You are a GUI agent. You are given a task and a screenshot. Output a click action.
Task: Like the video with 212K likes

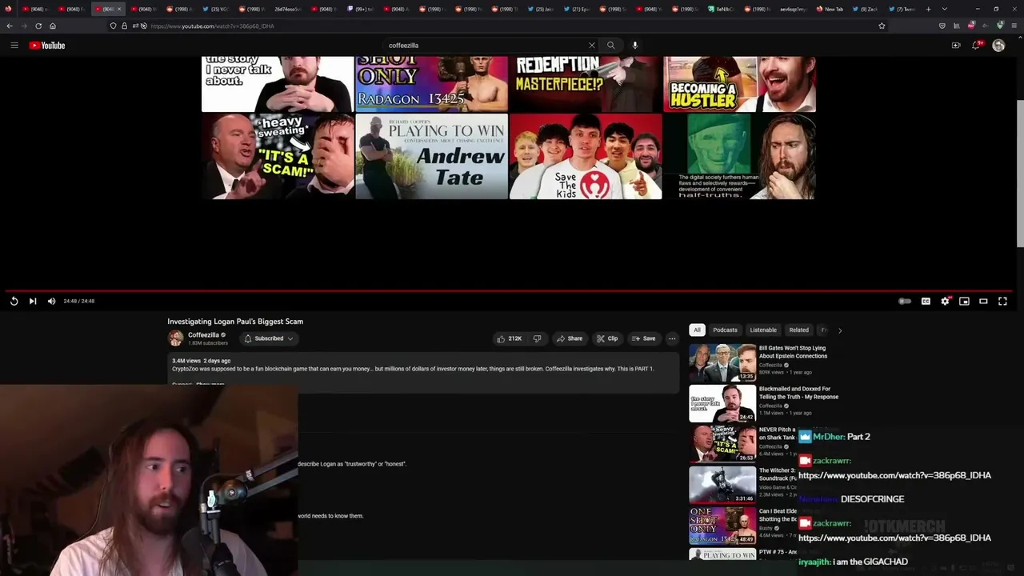tap(509, 338)
